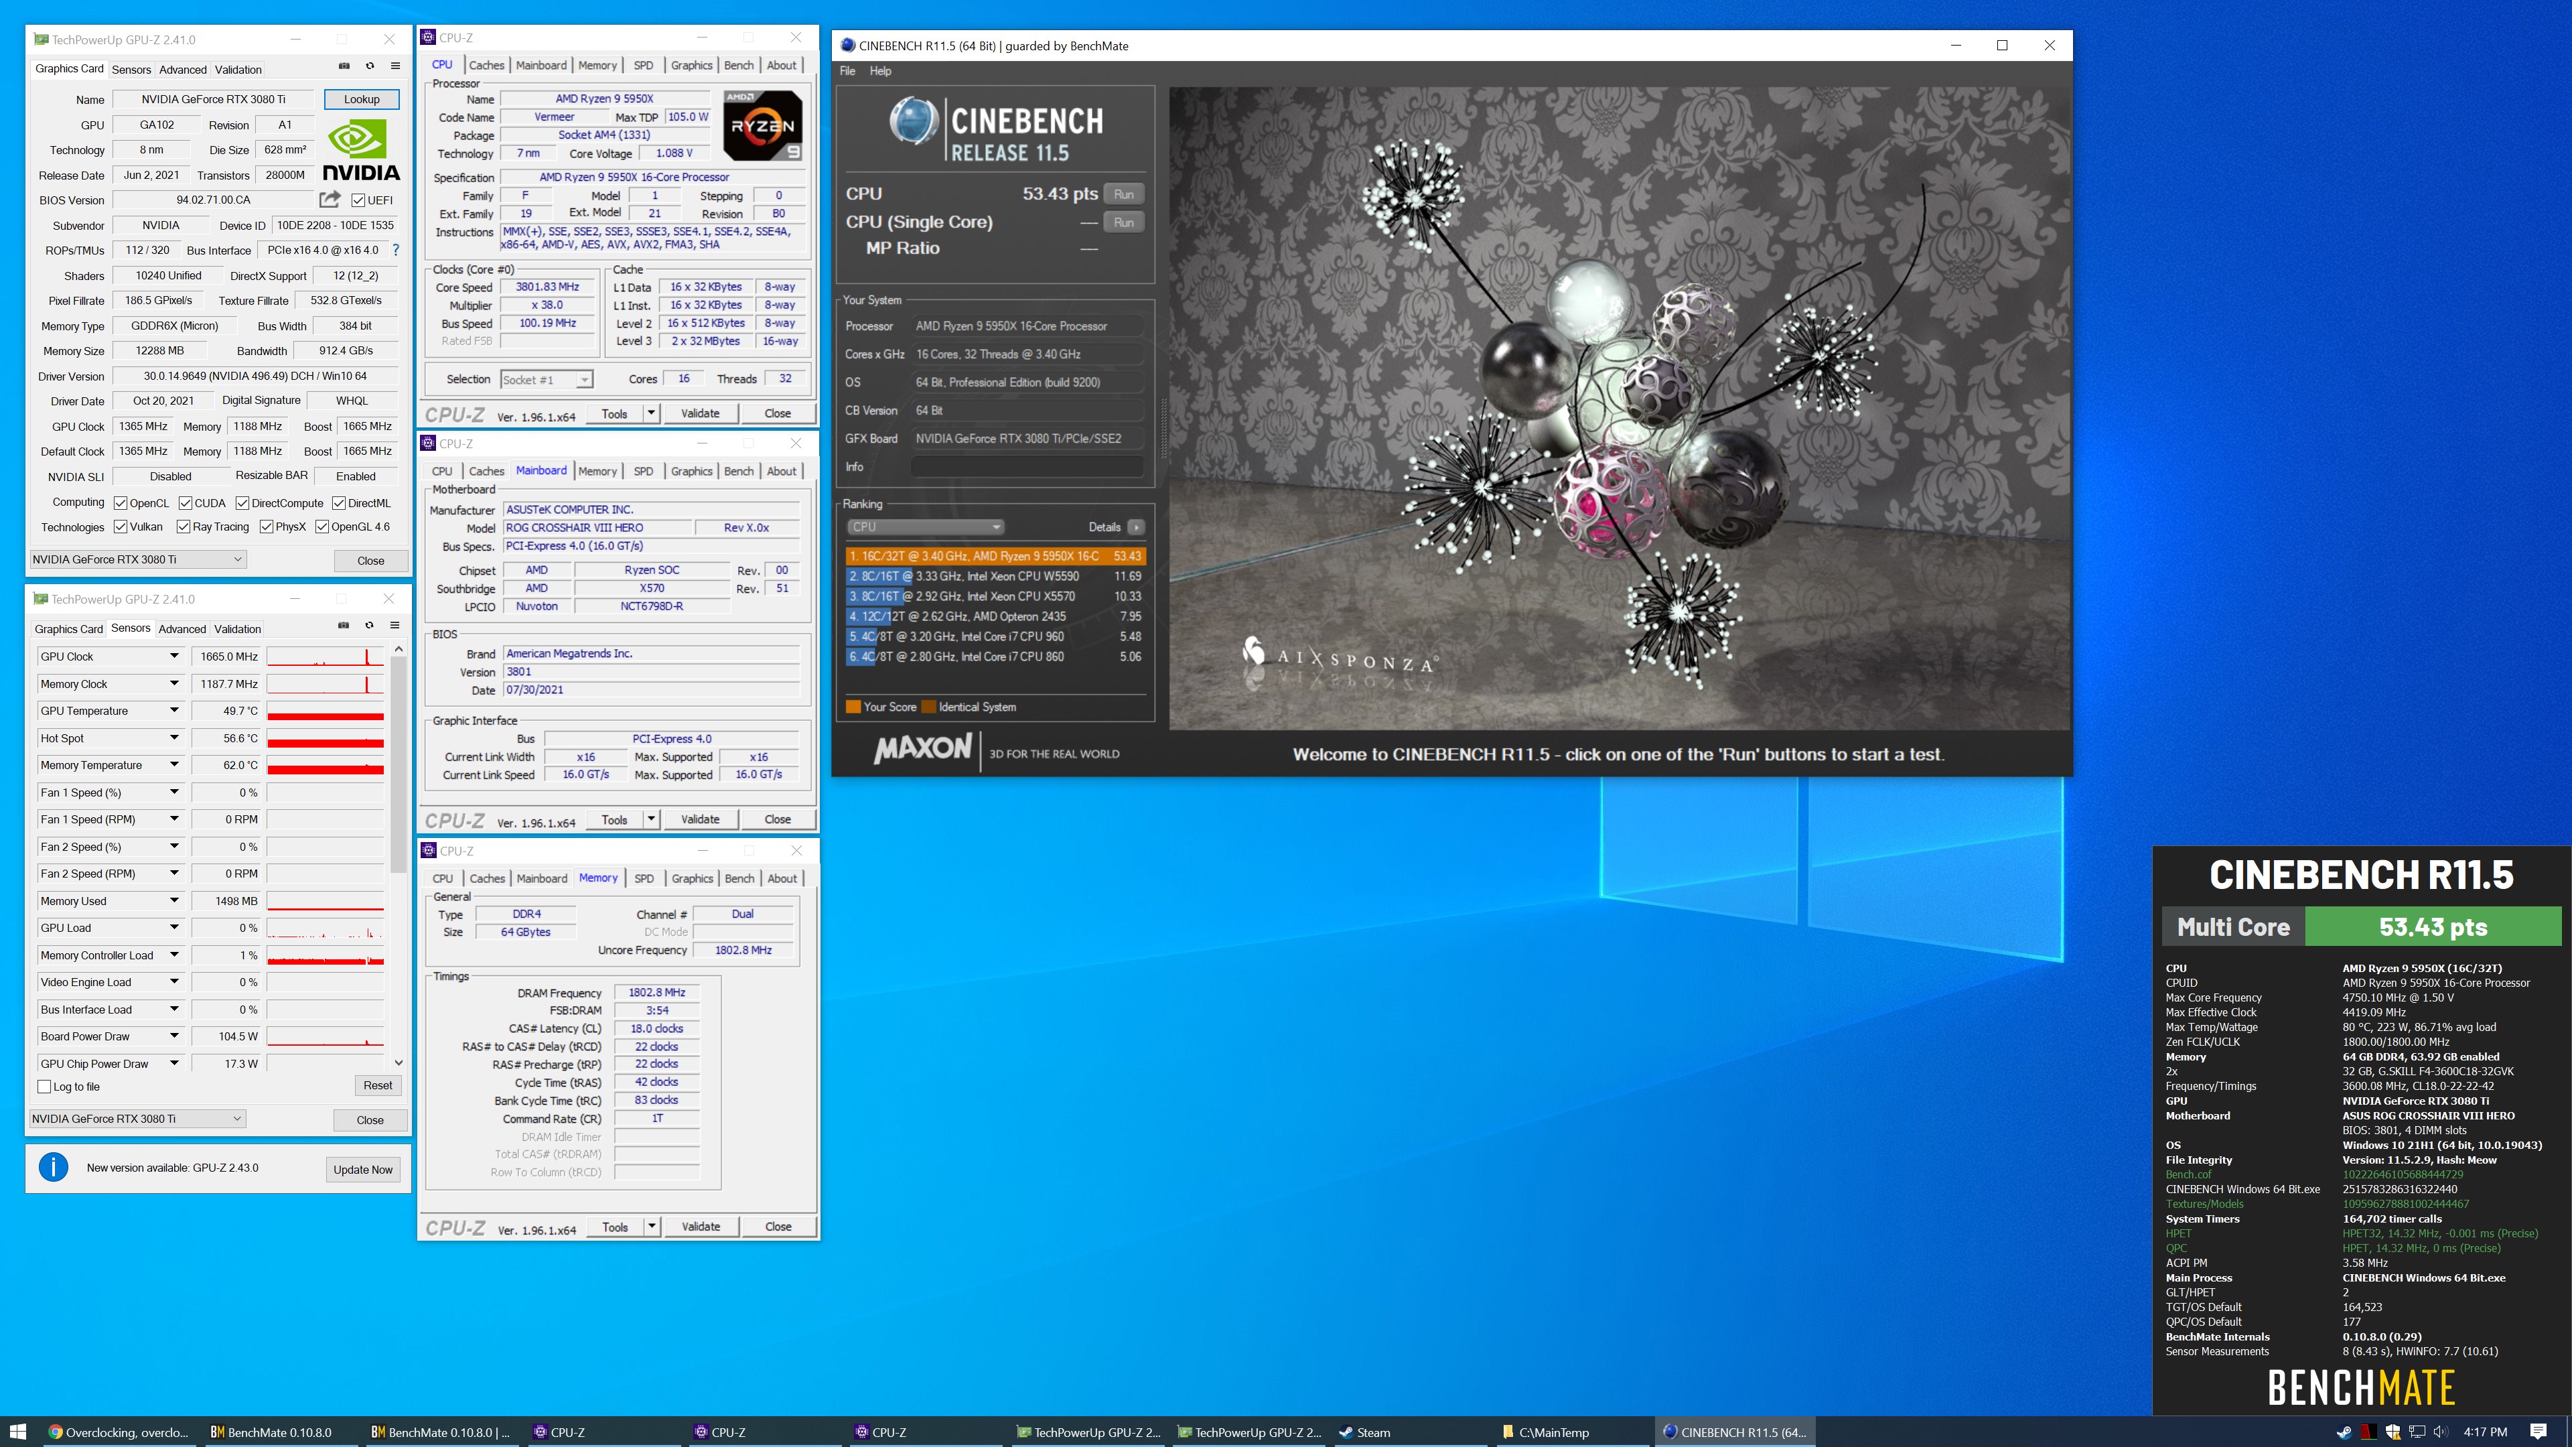Open first BenchMate 0.10.8.0 taskbar button

(x=281, y=1432)
